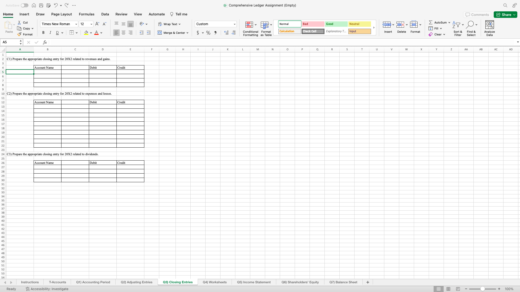
Task: Open the Borders dropdown arrow
Action: point(77,33)
